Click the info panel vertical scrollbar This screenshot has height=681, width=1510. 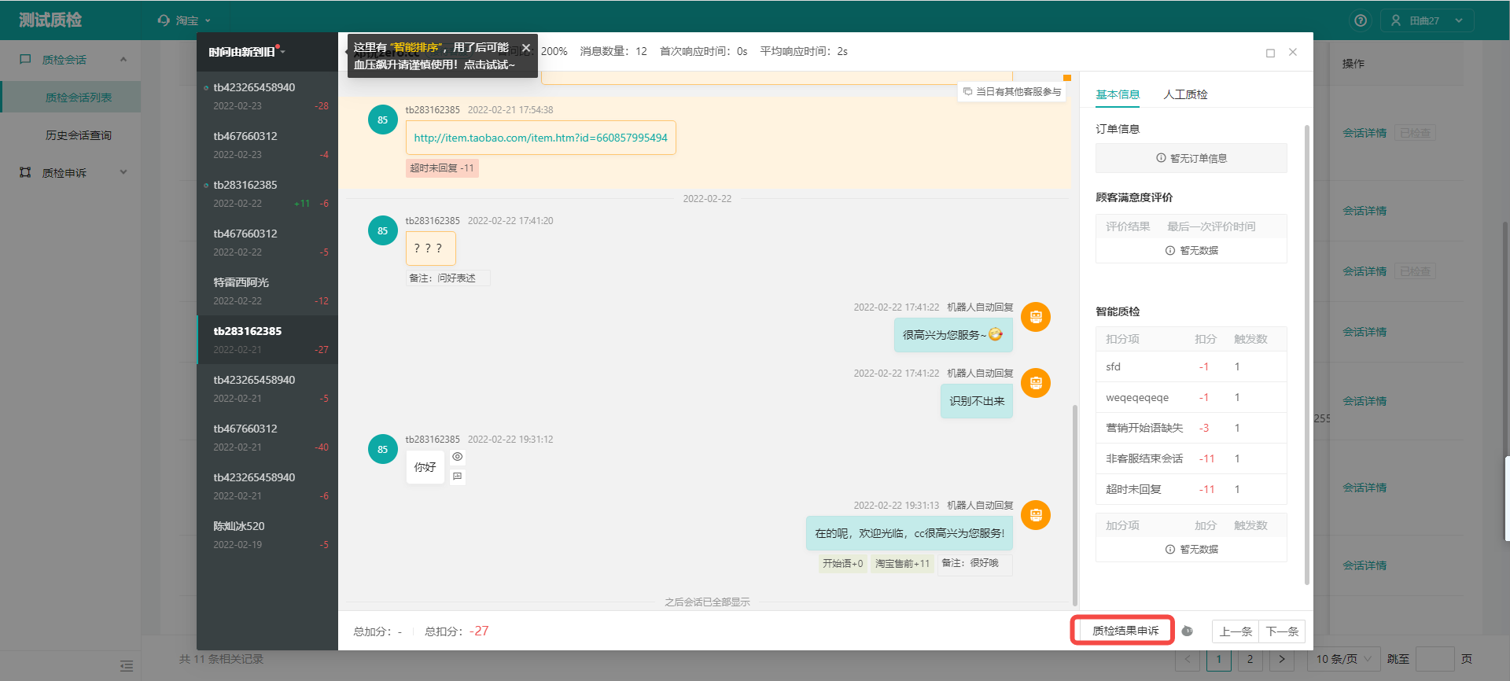pos(1307,354)
